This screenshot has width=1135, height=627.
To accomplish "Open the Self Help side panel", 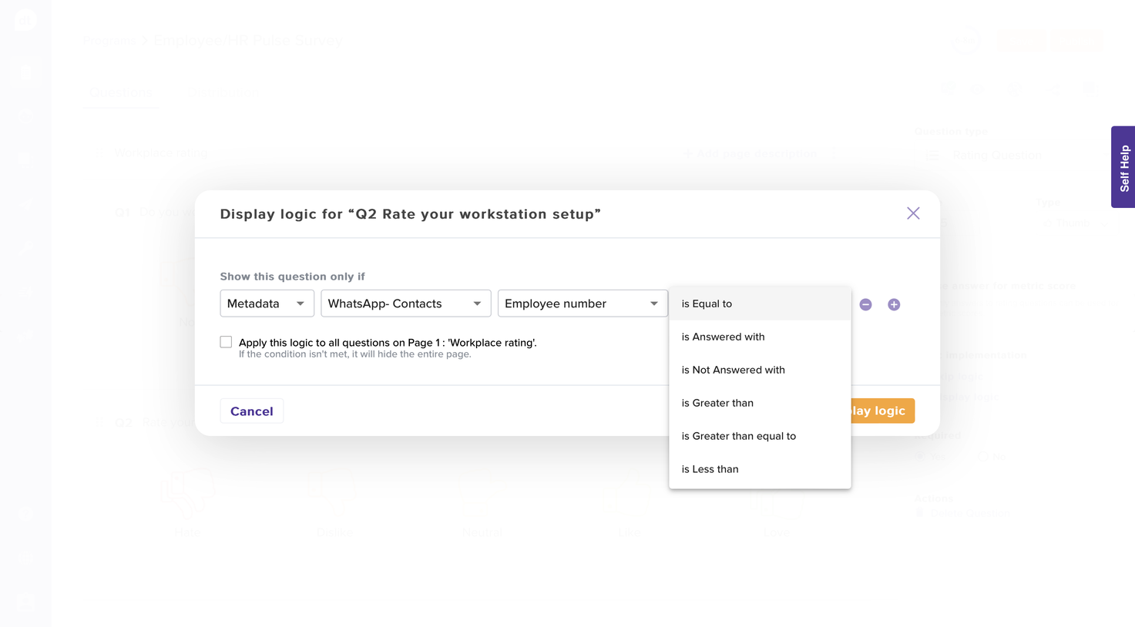I will coord(1123,167).
